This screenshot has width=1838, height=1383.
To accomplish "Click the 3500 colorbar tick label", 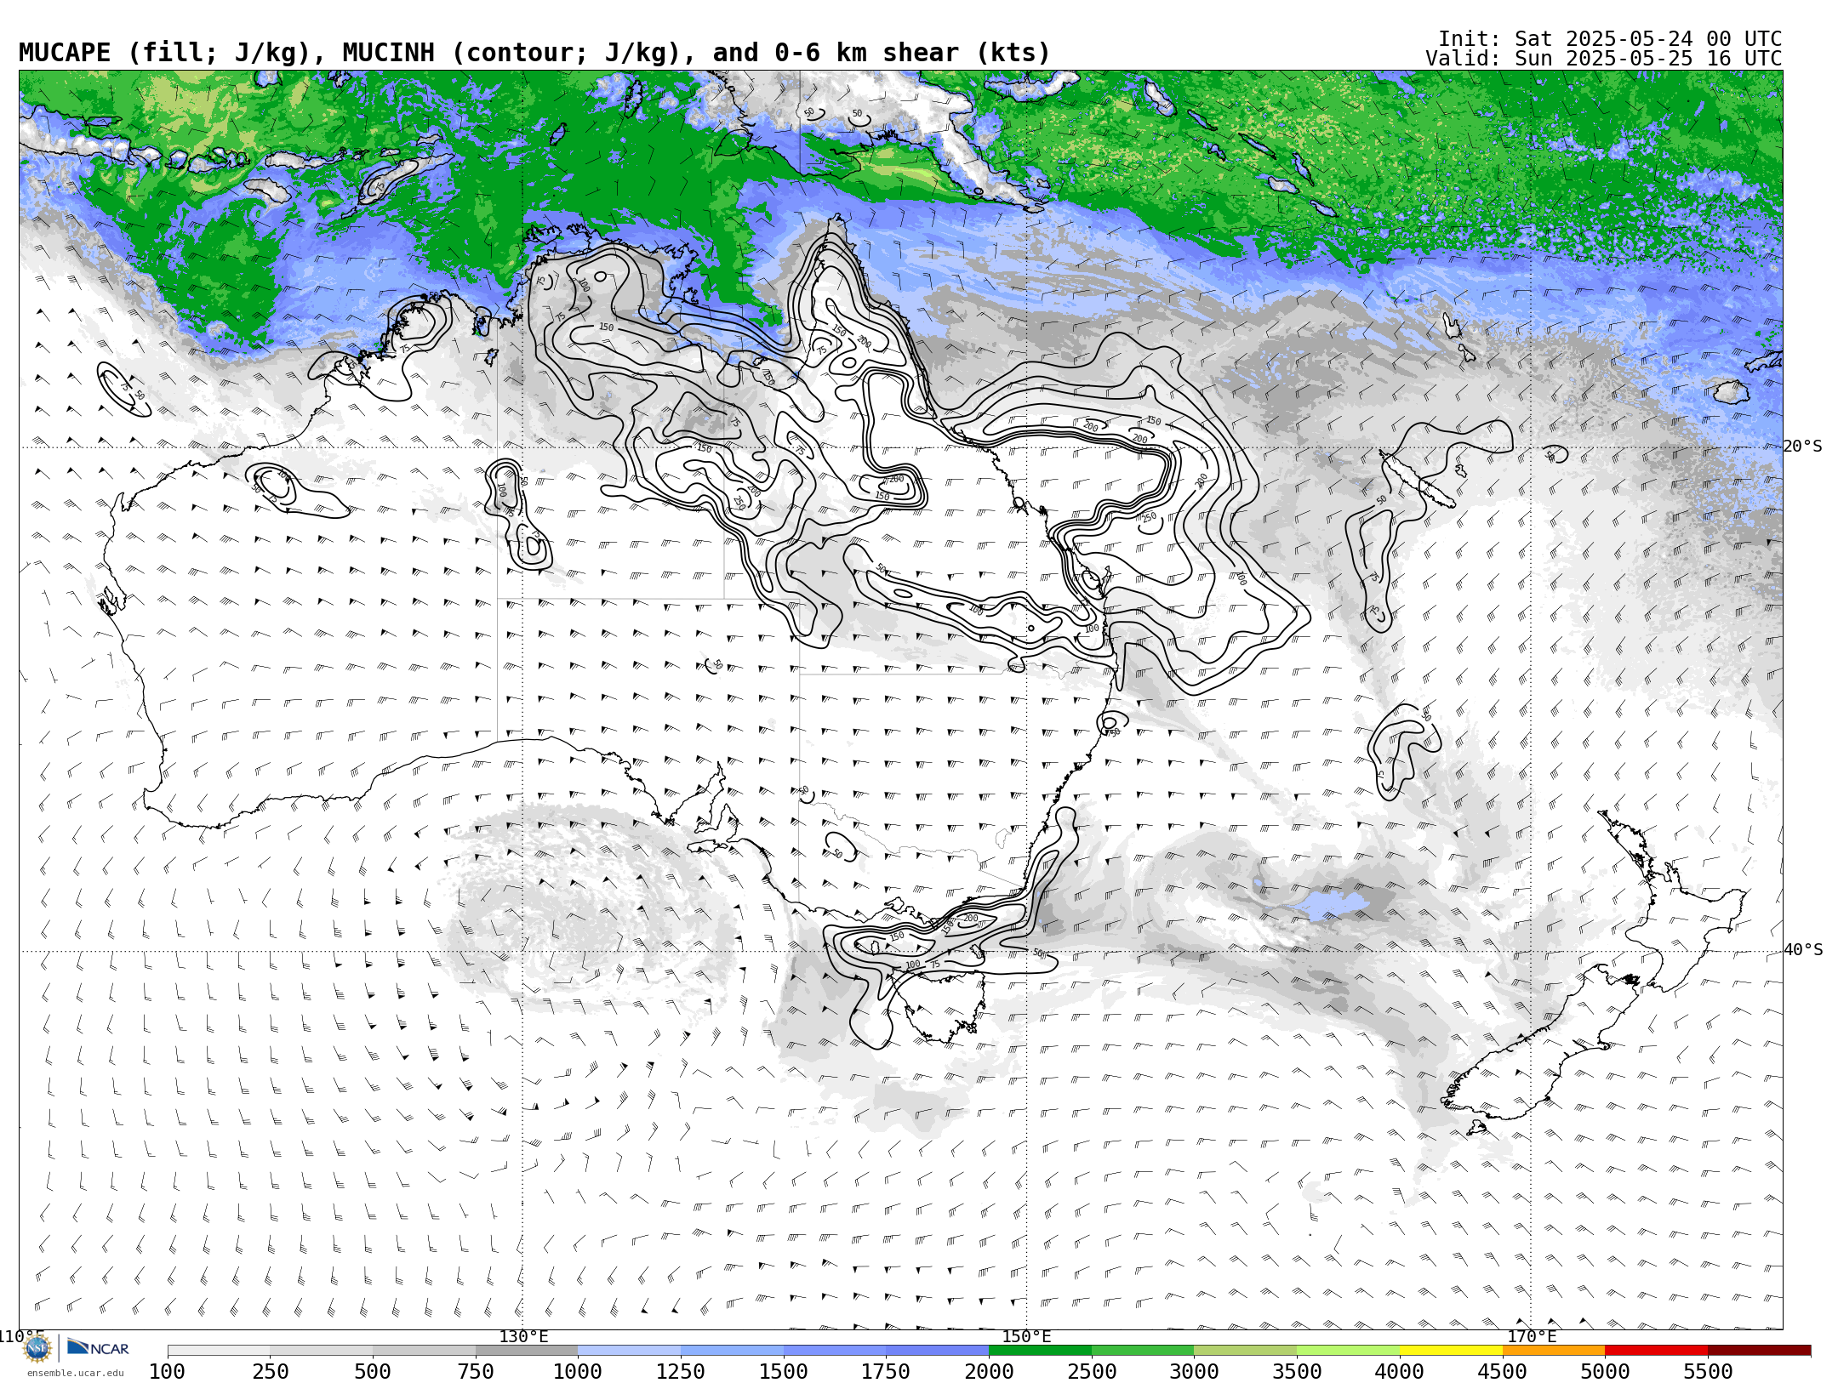I will point(1297,1372).
